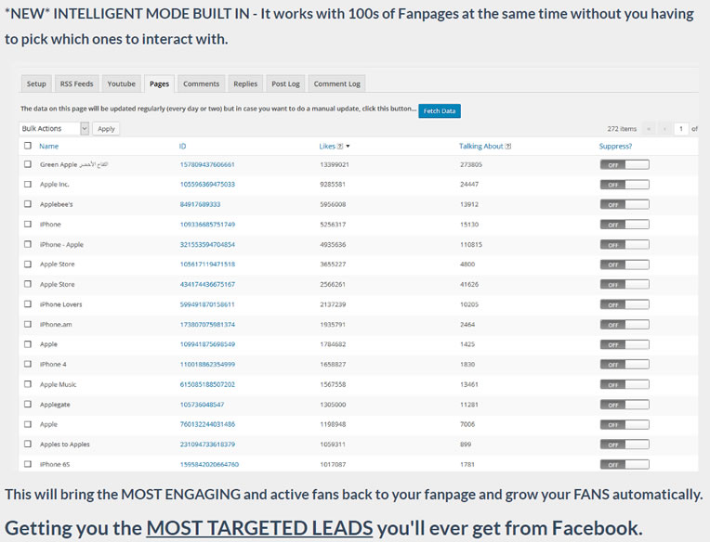Screen dimensions: 710x542
Task: Open page ID 599491870158611 link
Action: [207, 304]
